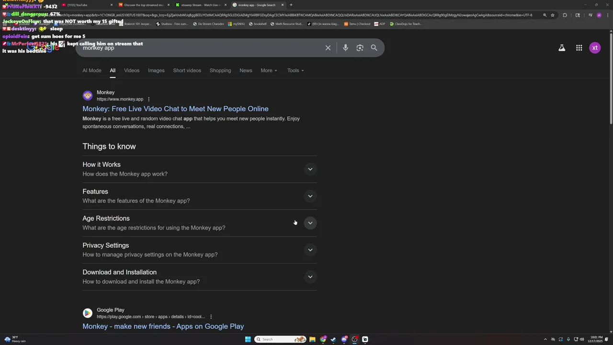Show hidden system tray icons
The width and height of the screenshot is (613, 345).
pyautogui.click(x=545, y=339)
